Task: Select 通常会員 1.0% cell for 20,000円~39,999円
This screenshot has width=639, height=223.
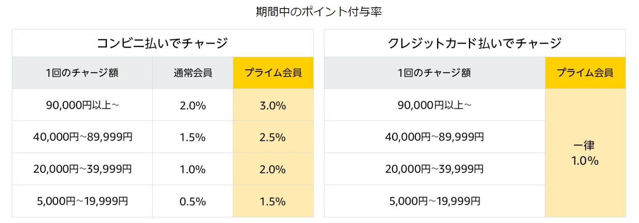Action: coord(193,169)
